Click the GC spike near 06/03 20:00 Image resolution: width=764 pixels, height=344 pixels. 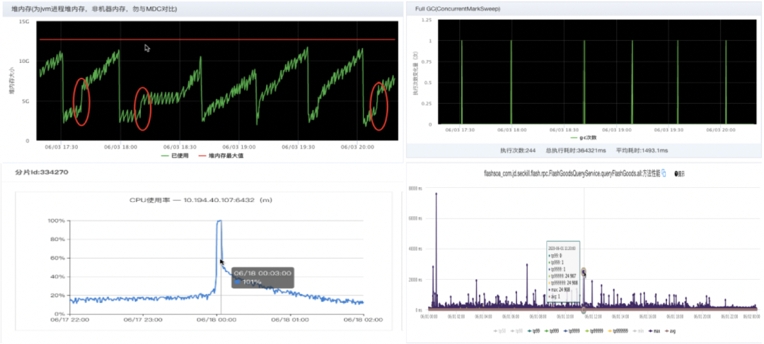coord(726,83)
